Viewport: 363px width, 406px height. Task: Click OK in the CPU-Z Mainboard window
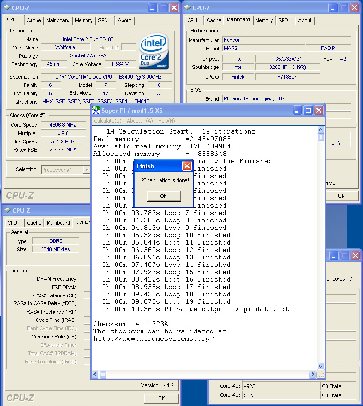point(342,196)
